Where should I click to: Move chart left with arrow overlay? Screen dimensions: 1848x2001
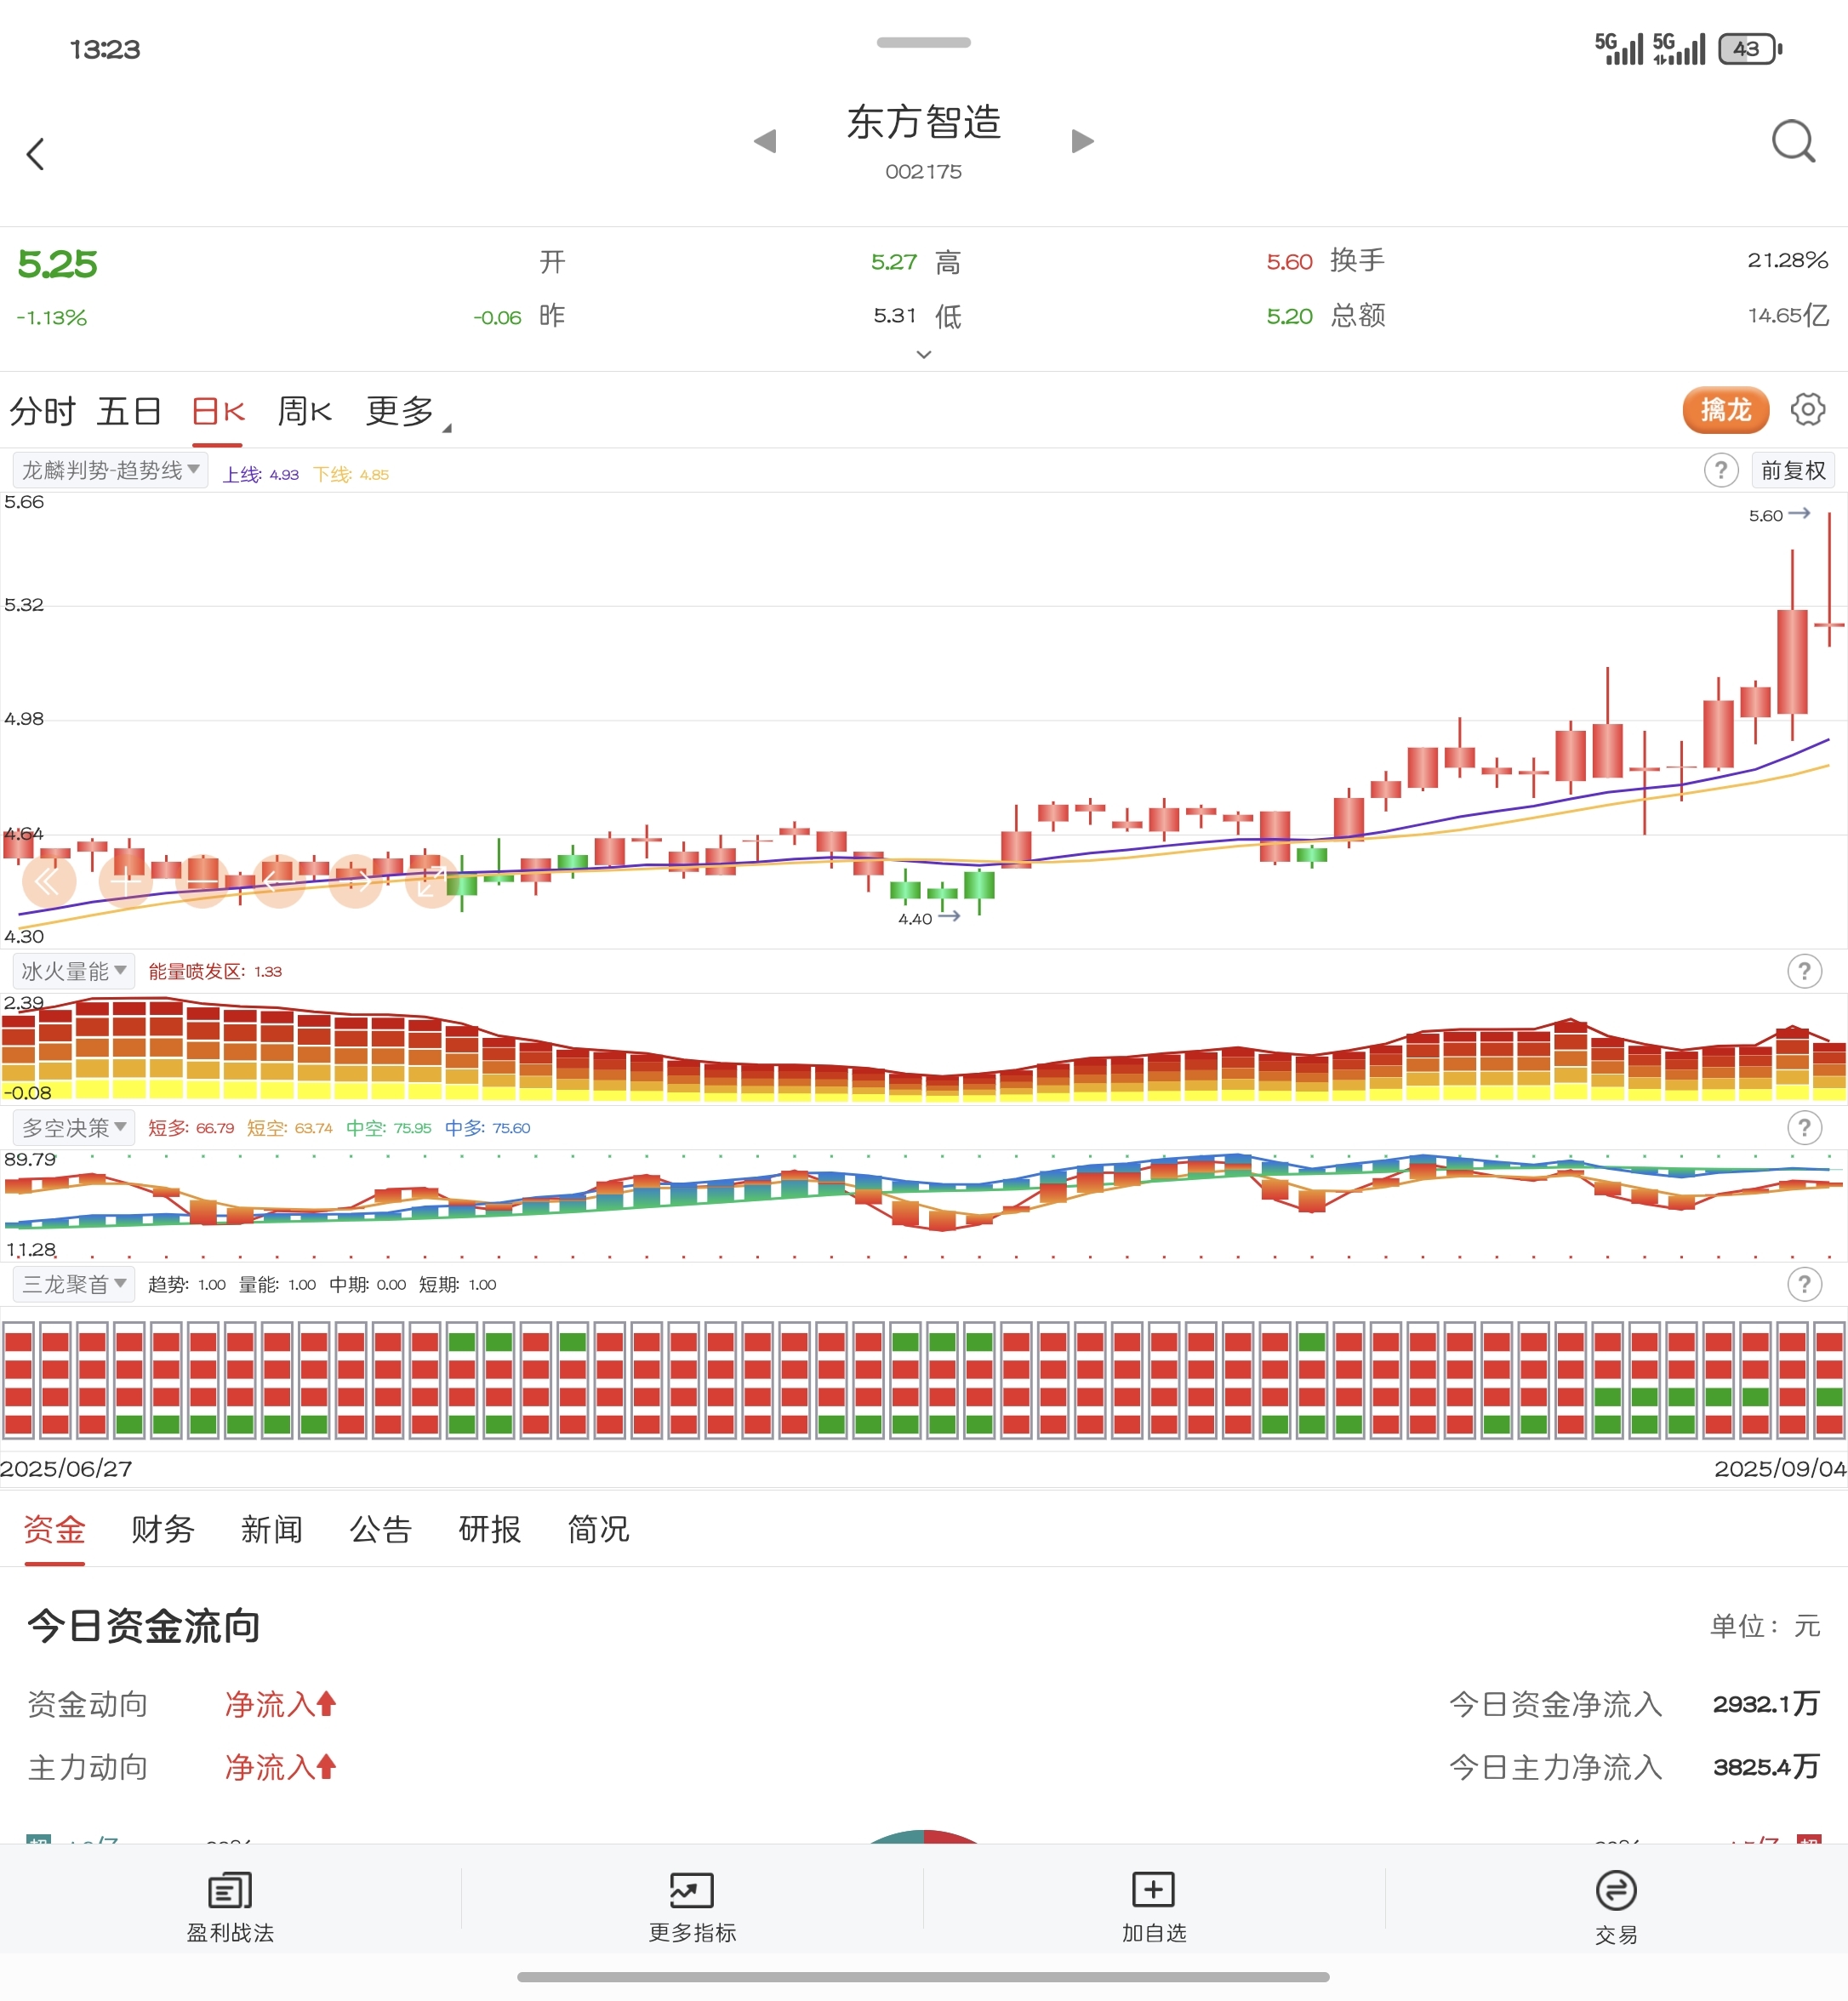pyautogui.click(x=279, y=881)
